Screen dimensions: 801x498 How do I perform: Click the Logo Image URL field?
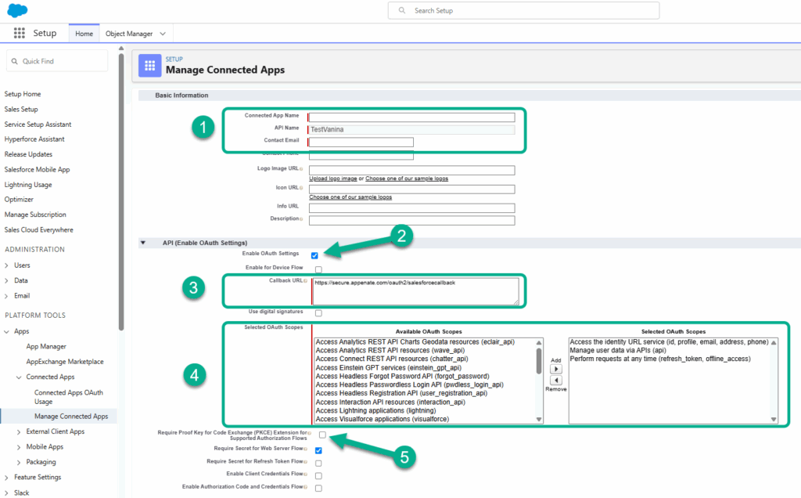click(411, 170)
